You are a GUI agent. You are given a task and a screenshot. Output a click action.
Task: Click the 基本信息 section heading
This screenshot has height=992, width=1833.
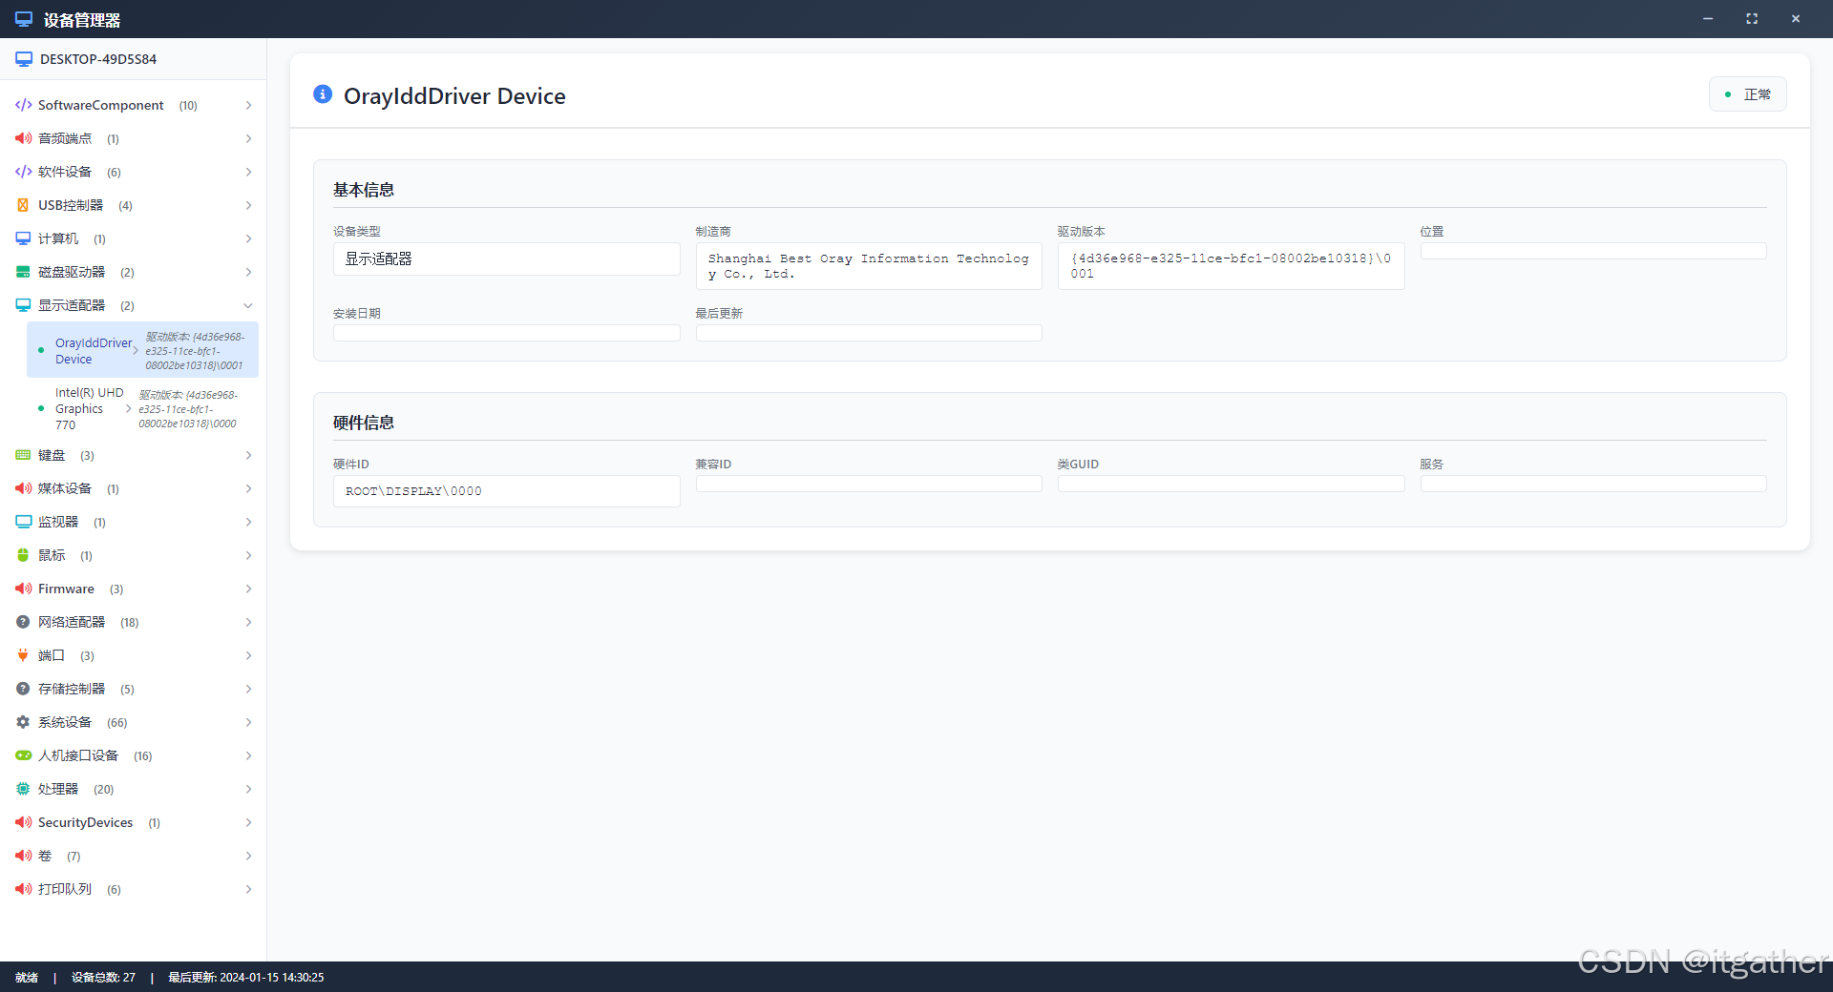pyautogui.click(x=364, y=190)
